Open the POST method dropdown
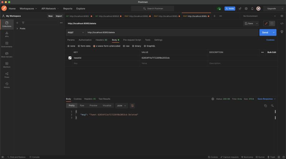 76,32
